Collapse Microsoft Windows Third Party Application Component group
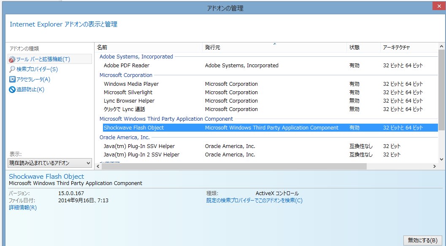This screenshot has height=246, width=446. (x=166, y=119)
